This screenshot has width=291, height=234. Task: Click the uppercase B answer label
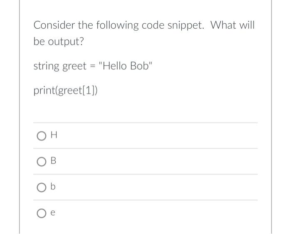click(53, 160)
